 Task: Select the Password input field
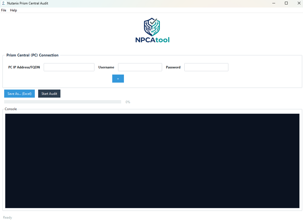tap(206, 67)
